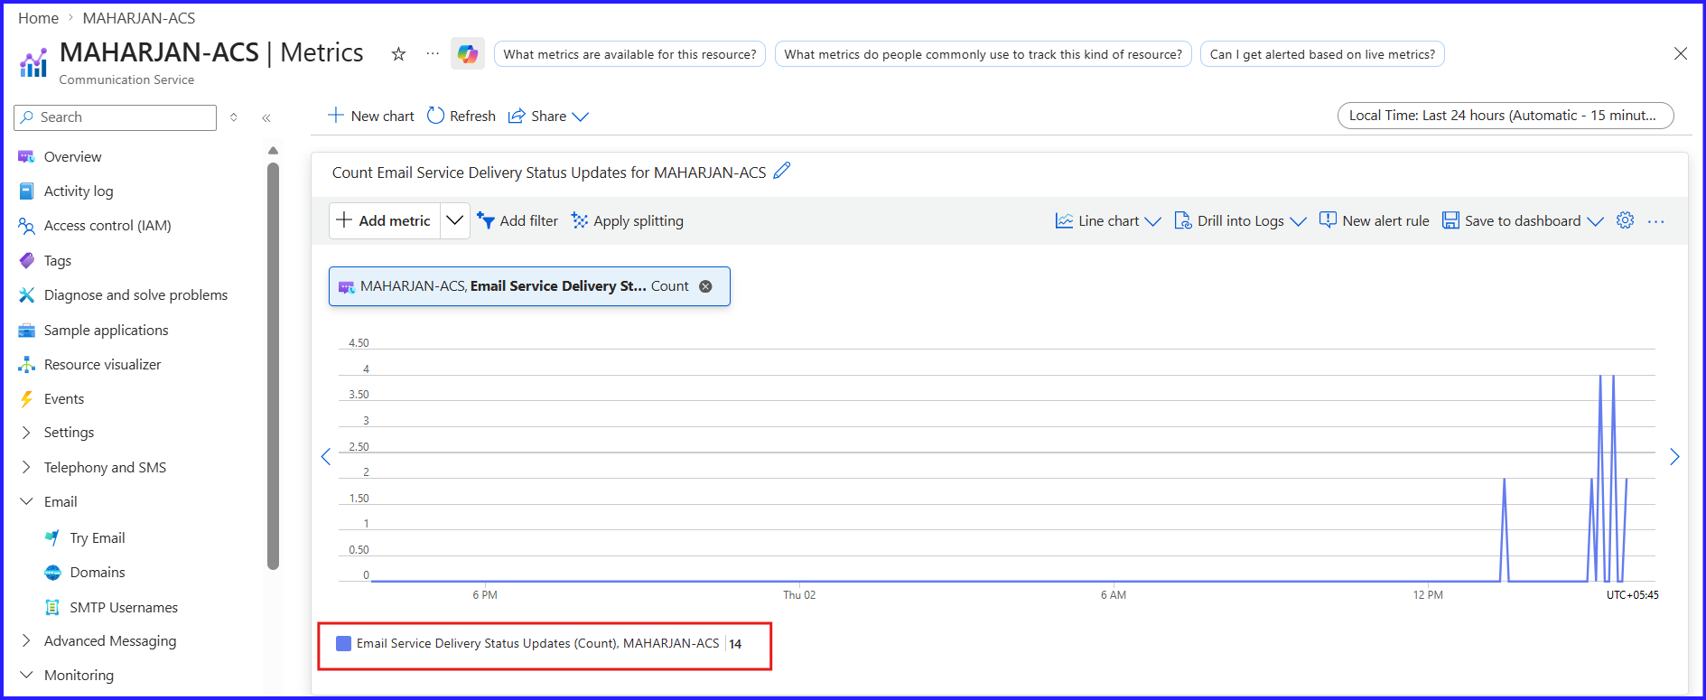Click the pencil icon to edit chart title
Viewport: 1706px width, 700px height.
coord(782,171)
